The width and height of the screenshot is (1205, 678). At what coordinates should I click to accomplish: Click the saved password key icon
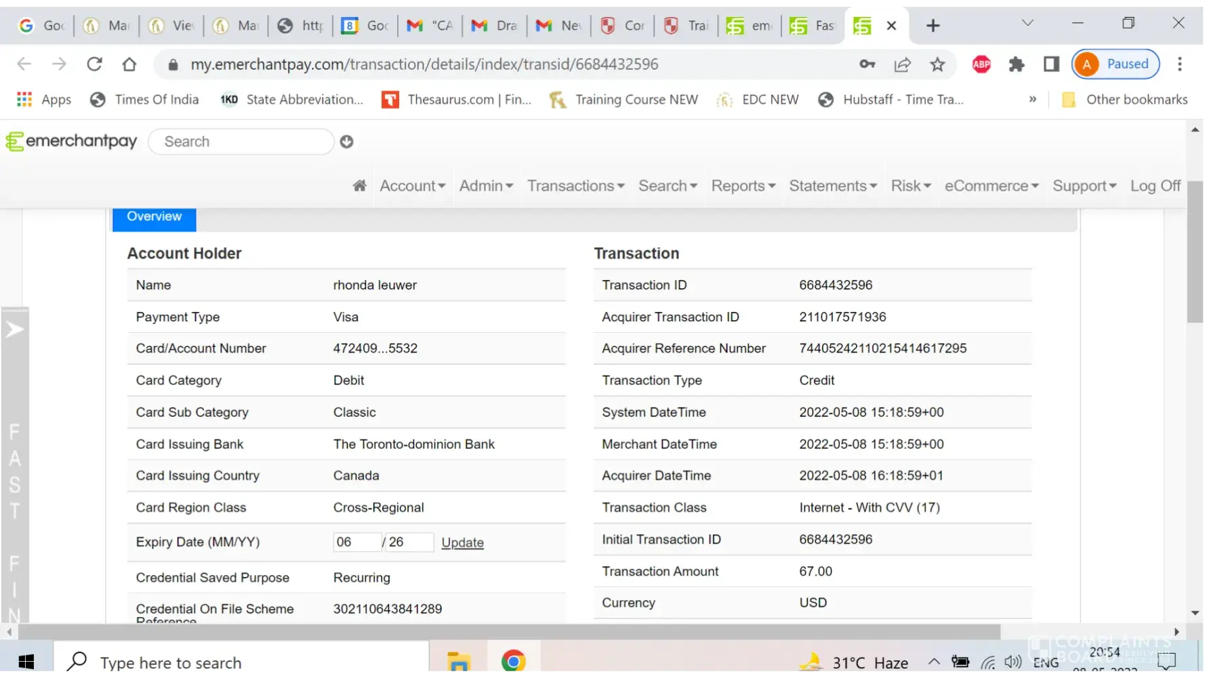tap(867, 64)
